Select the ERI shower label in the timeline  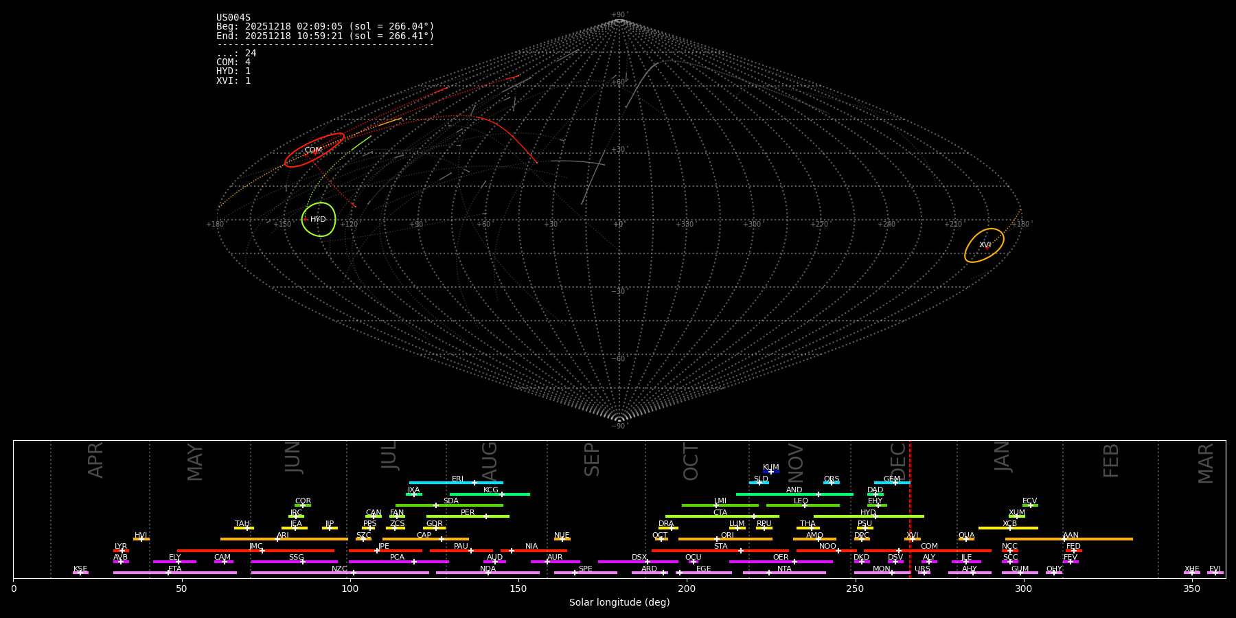[x=457, y=479]
